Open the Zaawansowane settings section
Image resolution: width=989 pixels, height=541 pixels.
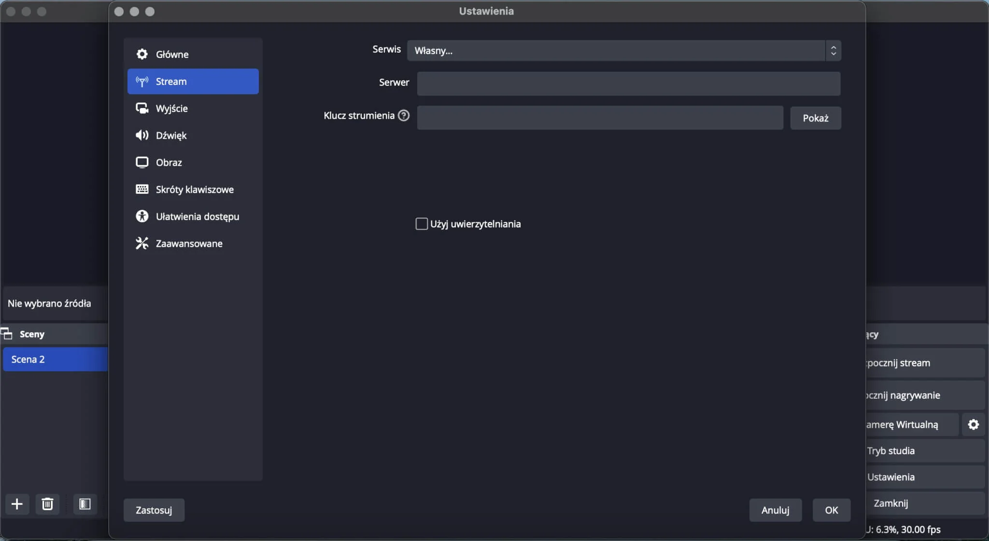click(189, 243)
